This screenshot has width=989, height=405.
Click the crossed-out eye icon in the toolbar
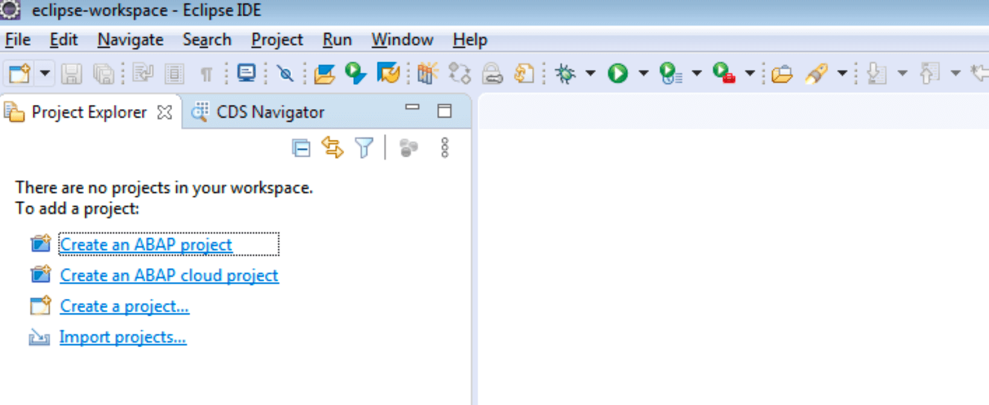285,74
